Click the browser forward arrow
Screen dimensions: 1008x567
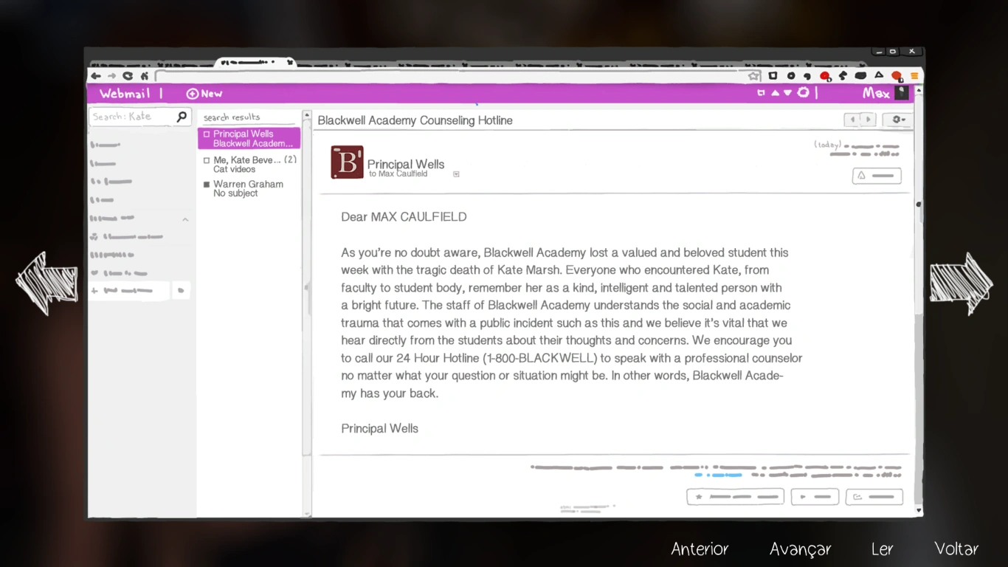[x=111, y=76]
